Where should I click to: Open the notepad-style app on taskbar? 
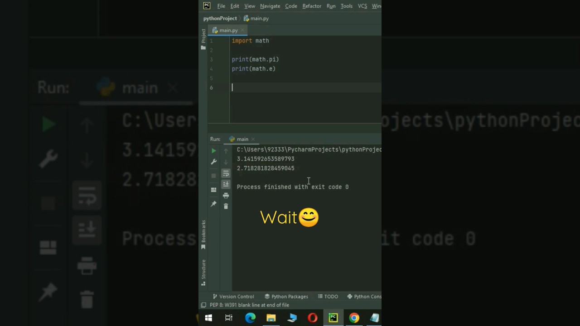[x=375, y=318]
